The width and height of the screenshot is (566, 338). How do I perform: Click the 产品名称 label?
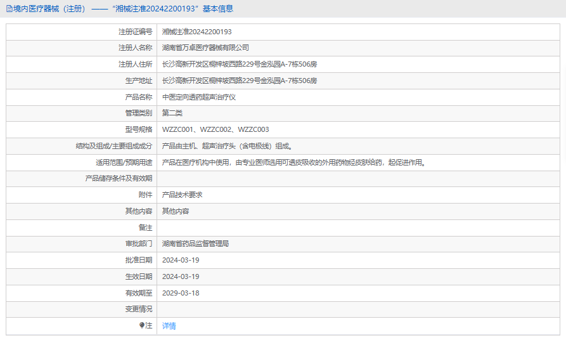tap(139, 97)
